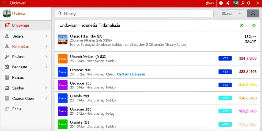The width and height of the screenshot is (262, 131).
Task: Click the magnifier icon in the search field
Action: 60,14
